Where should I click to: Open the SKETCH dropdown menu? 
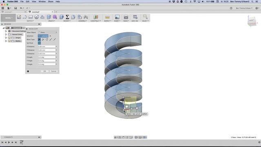[30, 21]
